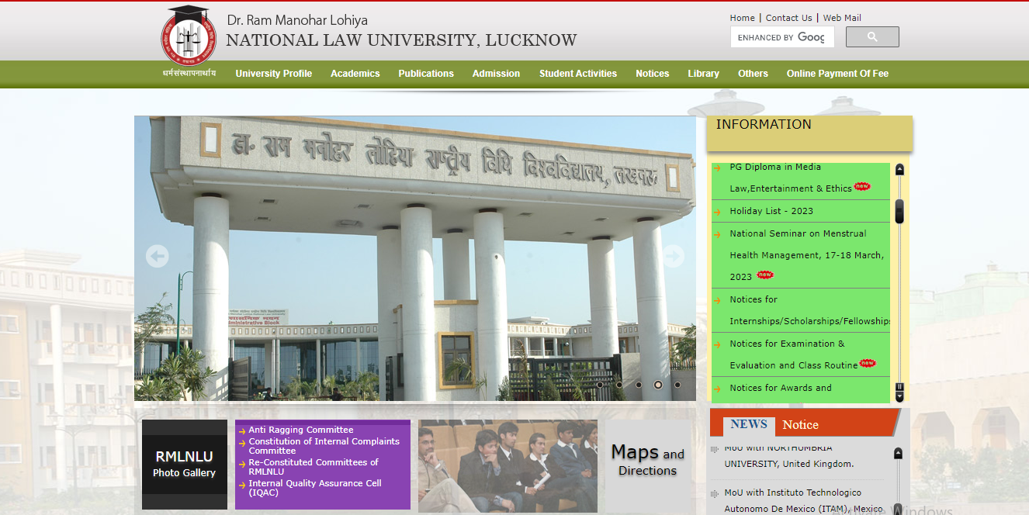The height and width of the screenshot is (515, 1029).
Task: Open Academics menu
Action: click(355, 74)
